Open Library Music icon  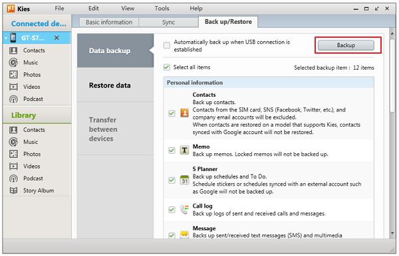point(13,142)
